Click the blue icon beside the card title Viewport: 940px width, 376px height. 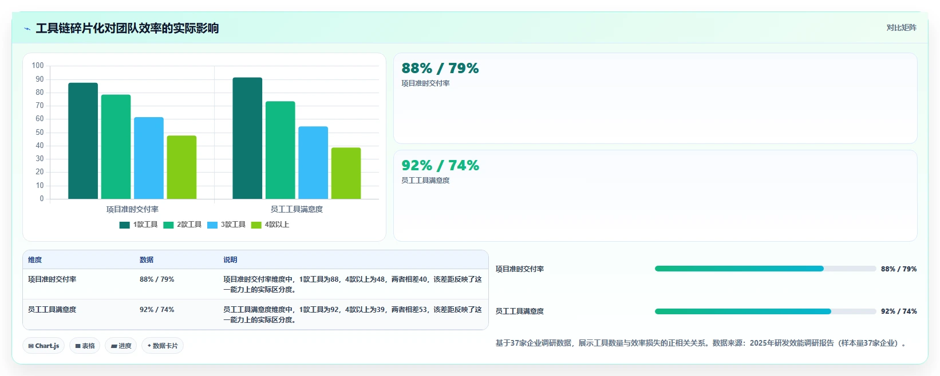click(x=27, y=29)
